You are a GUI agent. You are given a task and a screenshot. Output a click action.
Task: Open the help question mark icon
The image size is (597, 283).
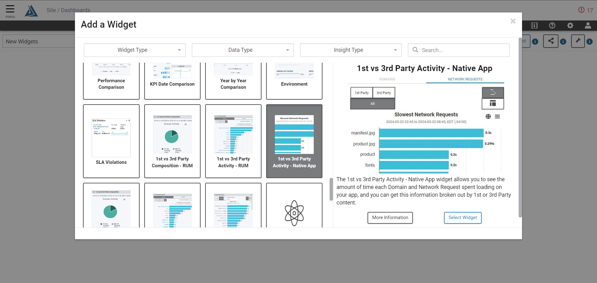tap(552, 25)
